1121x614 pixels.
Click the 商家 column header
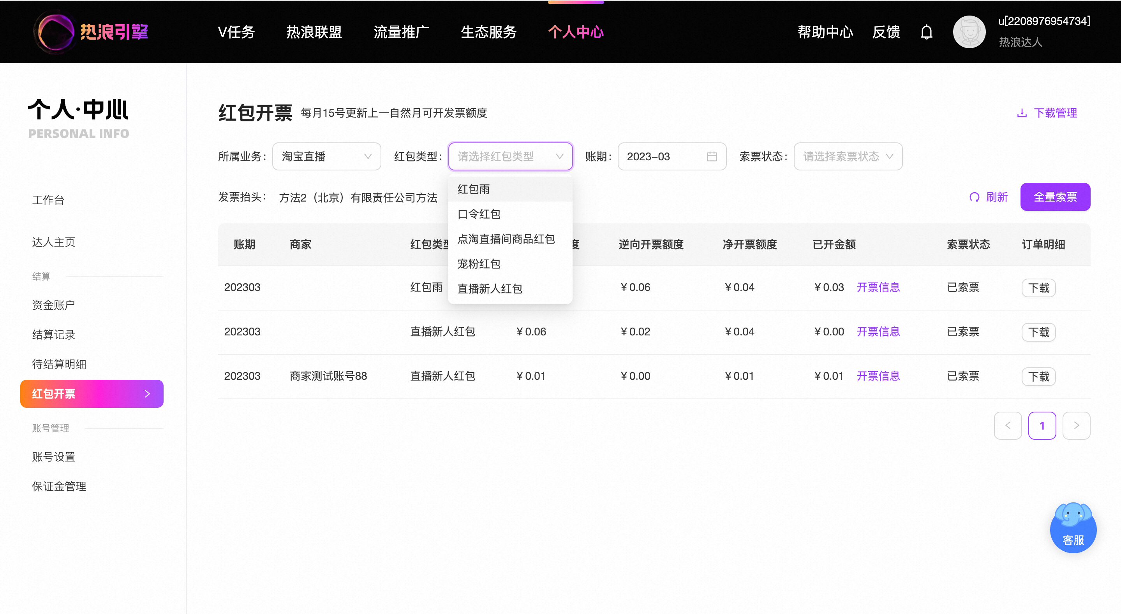tap(301, 244)
